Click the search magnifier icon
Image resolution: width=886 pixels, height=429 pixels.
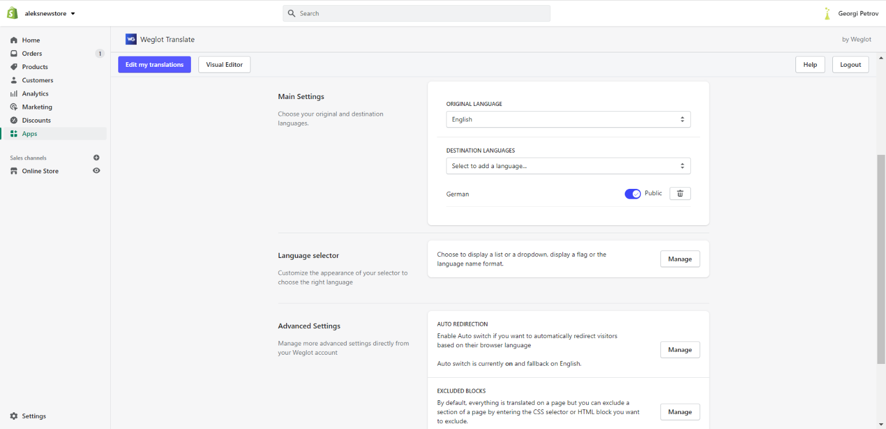click(292, 13)
